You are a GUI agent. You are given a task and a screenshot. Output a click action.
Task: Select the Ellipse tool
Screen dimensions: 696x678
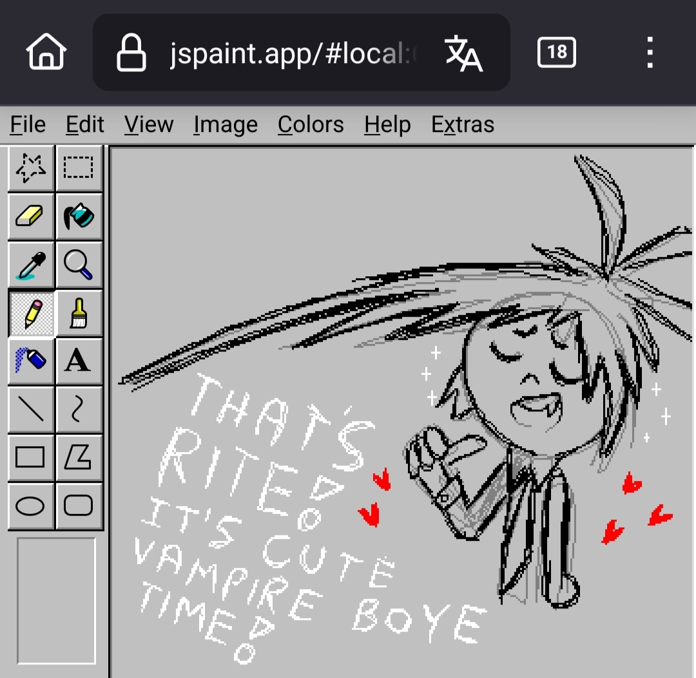click(31, 507)
